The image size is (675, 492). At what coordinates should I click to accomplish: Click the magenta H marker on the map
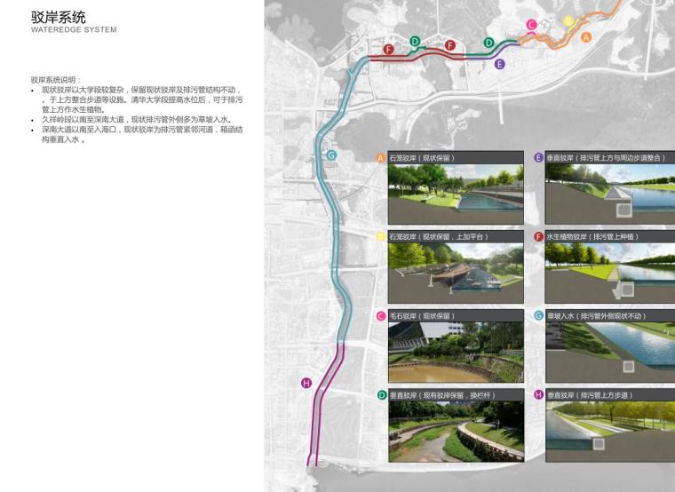pos(306,383)
